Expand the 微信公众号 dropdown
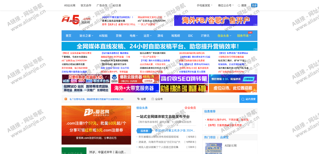 (x=226, y=5)
